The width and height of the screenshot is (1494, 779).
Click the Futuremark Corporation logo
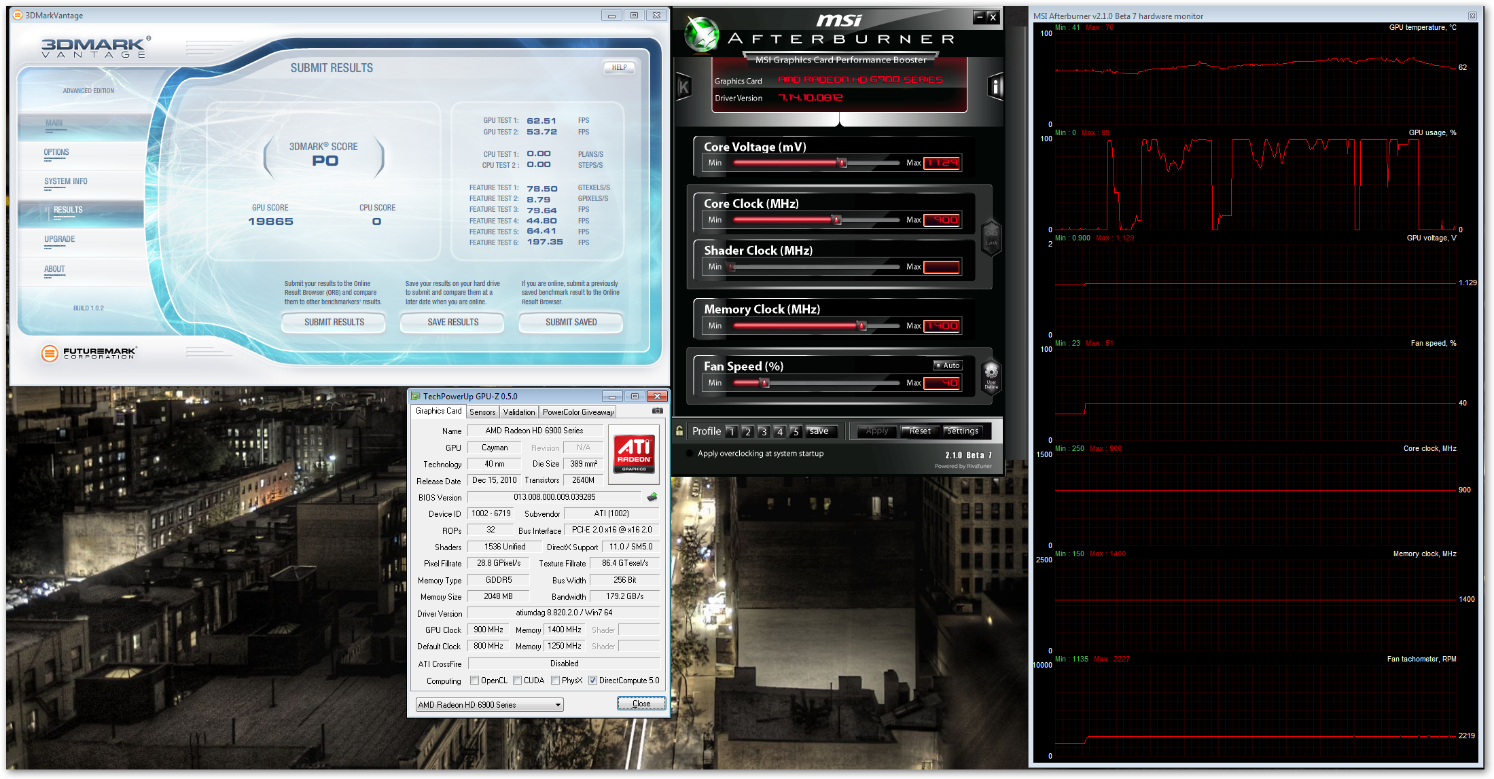[88, 353]
